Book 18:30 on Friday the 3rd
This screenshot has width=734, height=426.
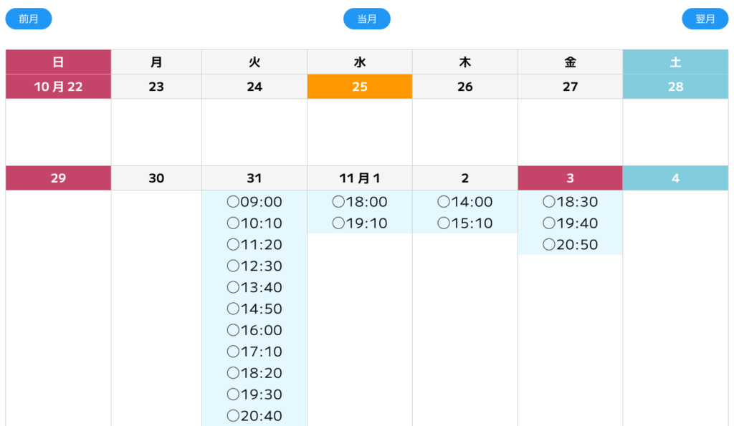click(x=571, y=202)
